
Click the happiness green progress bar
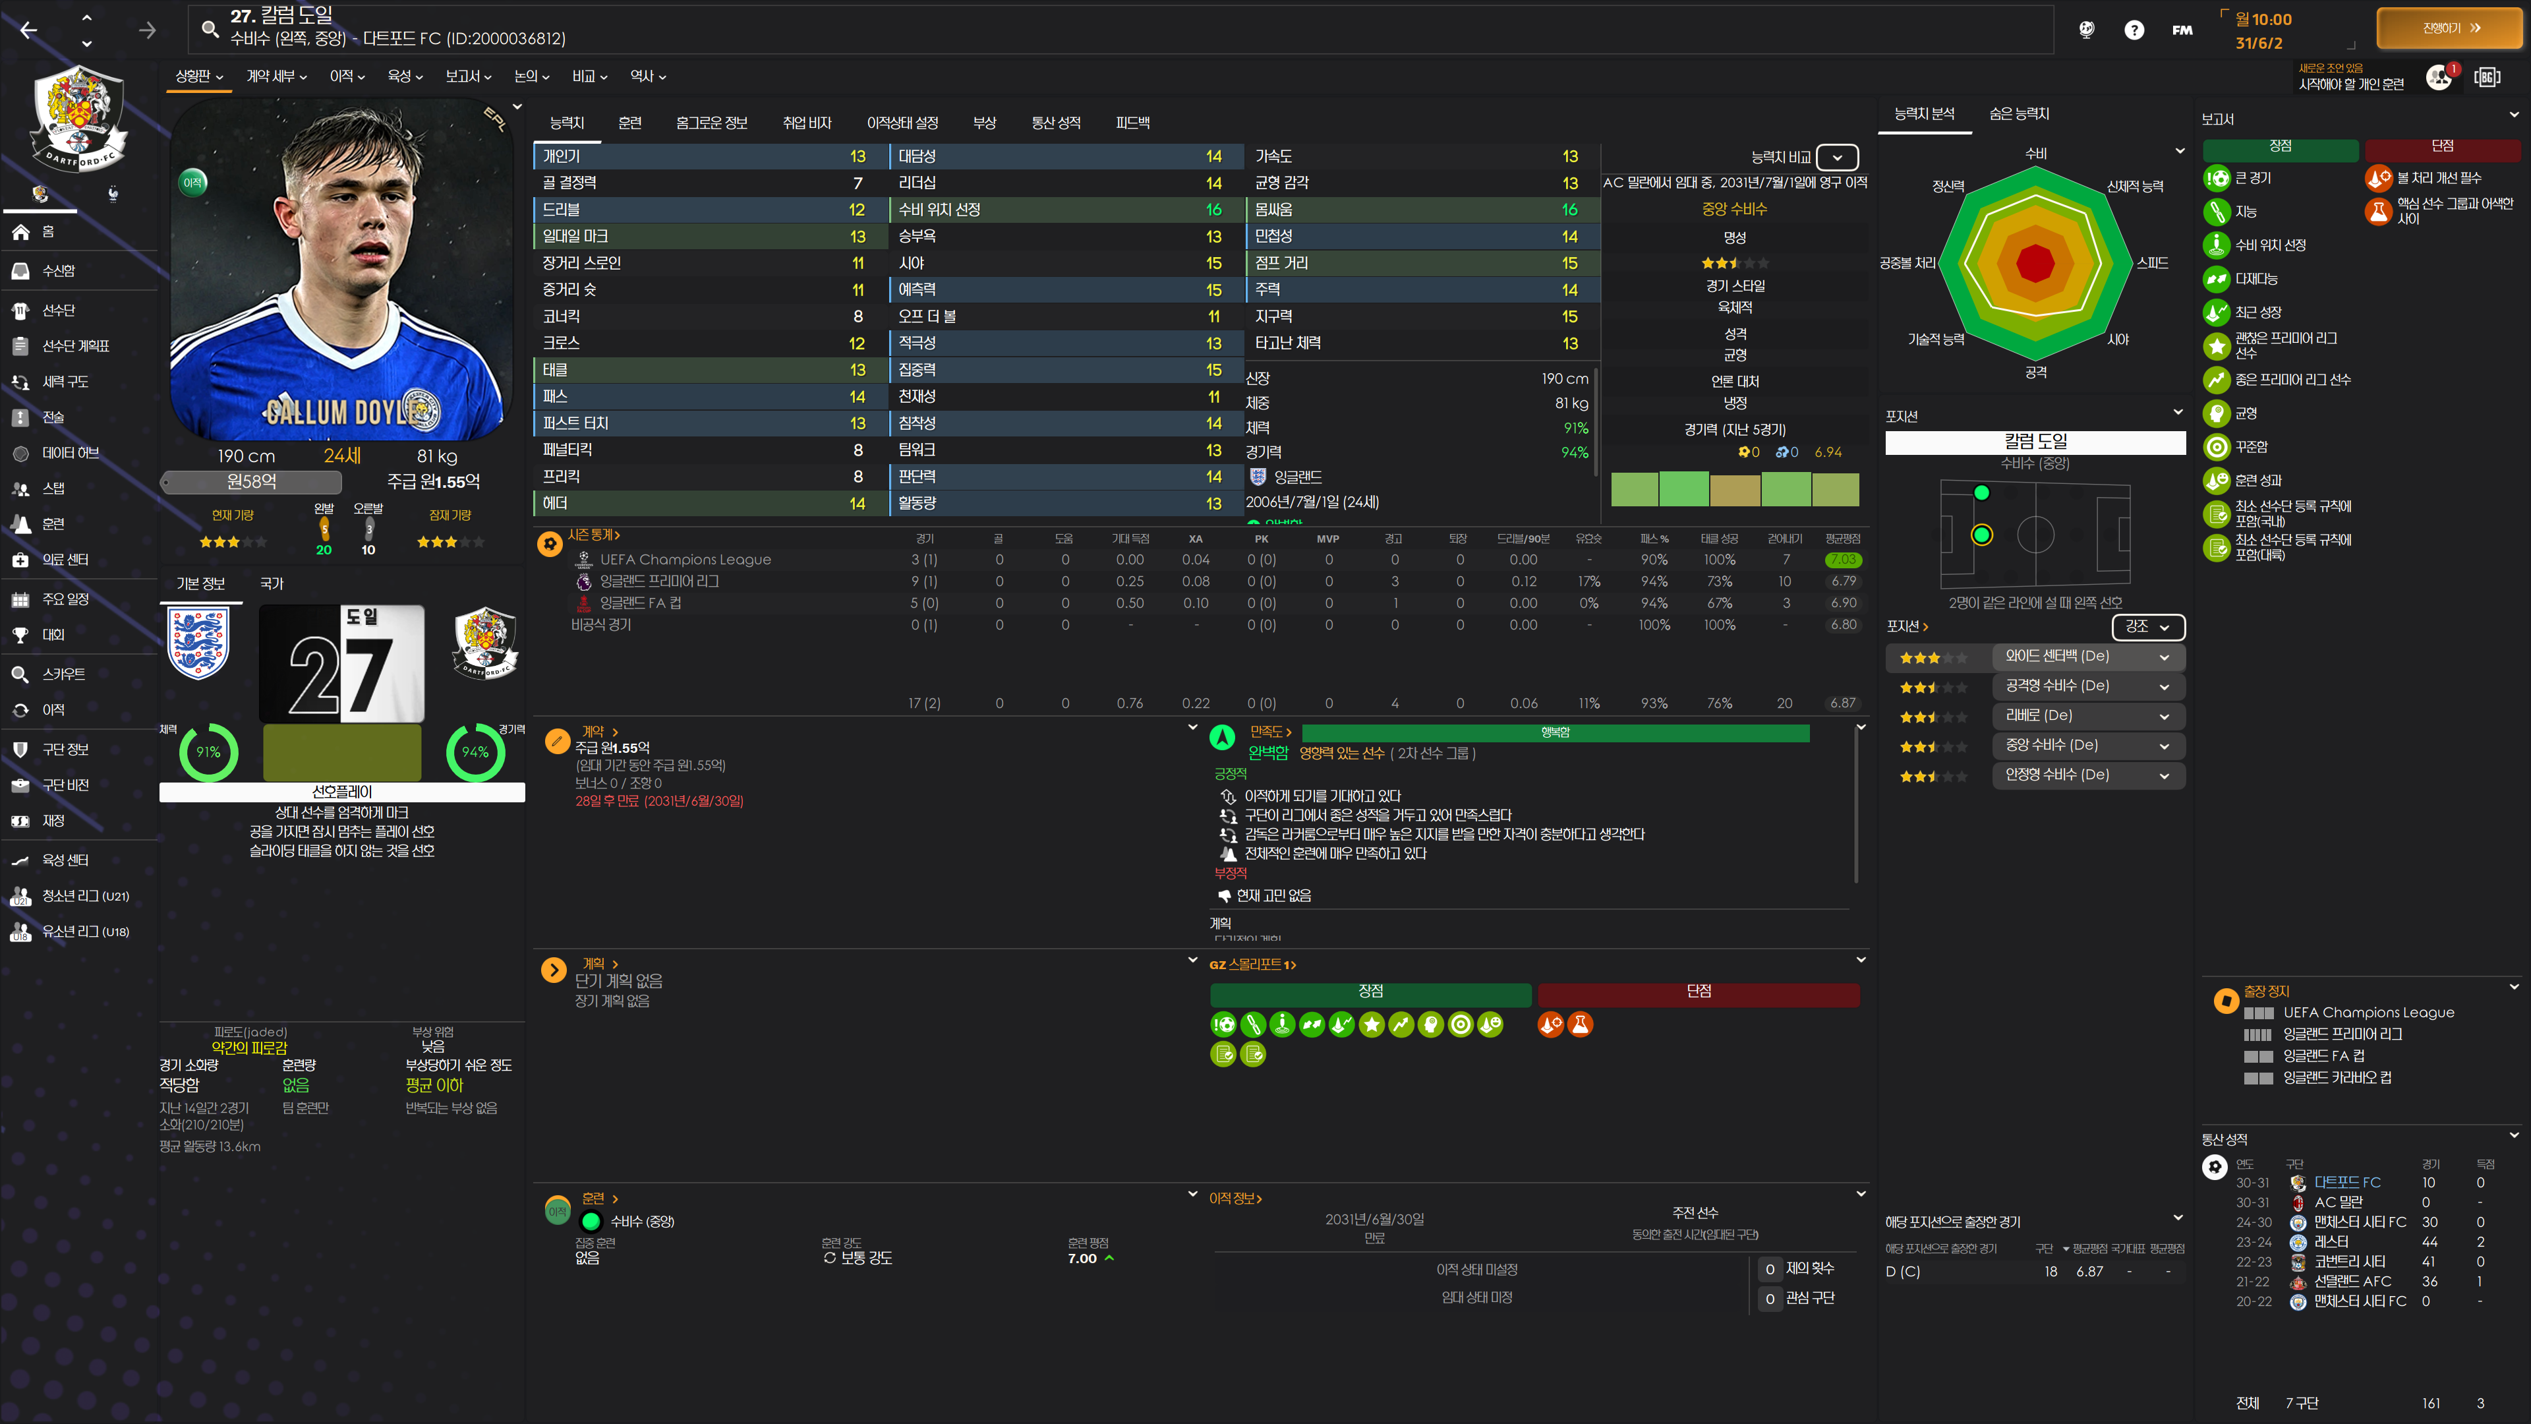[x=1556, y=733]
